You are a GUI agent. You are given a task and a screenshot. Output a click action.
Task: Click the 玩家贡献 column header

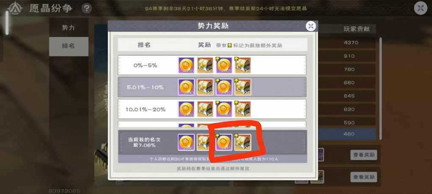pos(356,29)
